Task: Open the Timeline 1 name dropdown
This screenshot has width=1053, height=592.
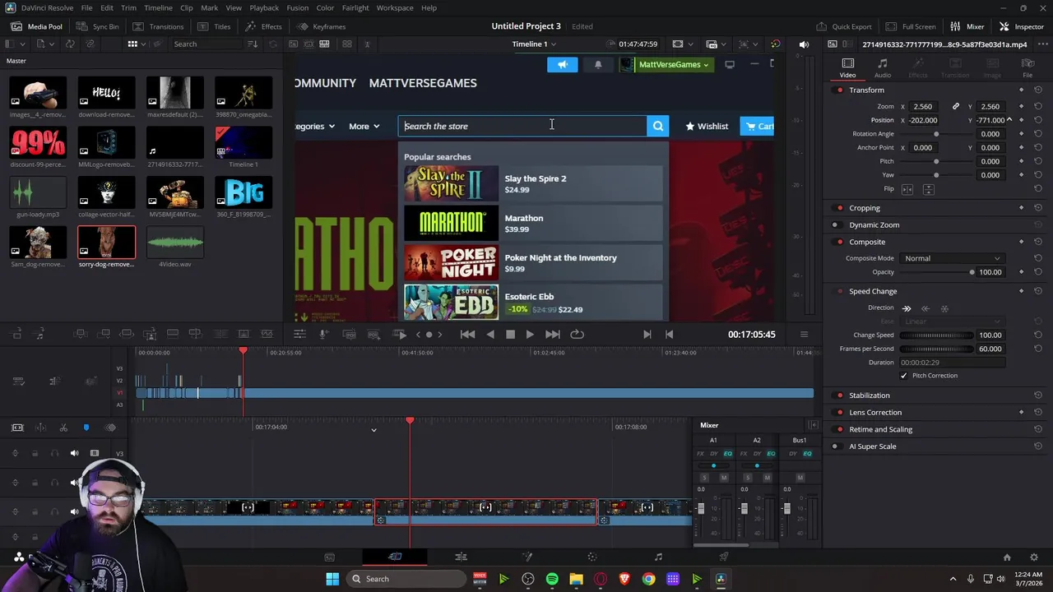Action: click(x=534, y=44)
